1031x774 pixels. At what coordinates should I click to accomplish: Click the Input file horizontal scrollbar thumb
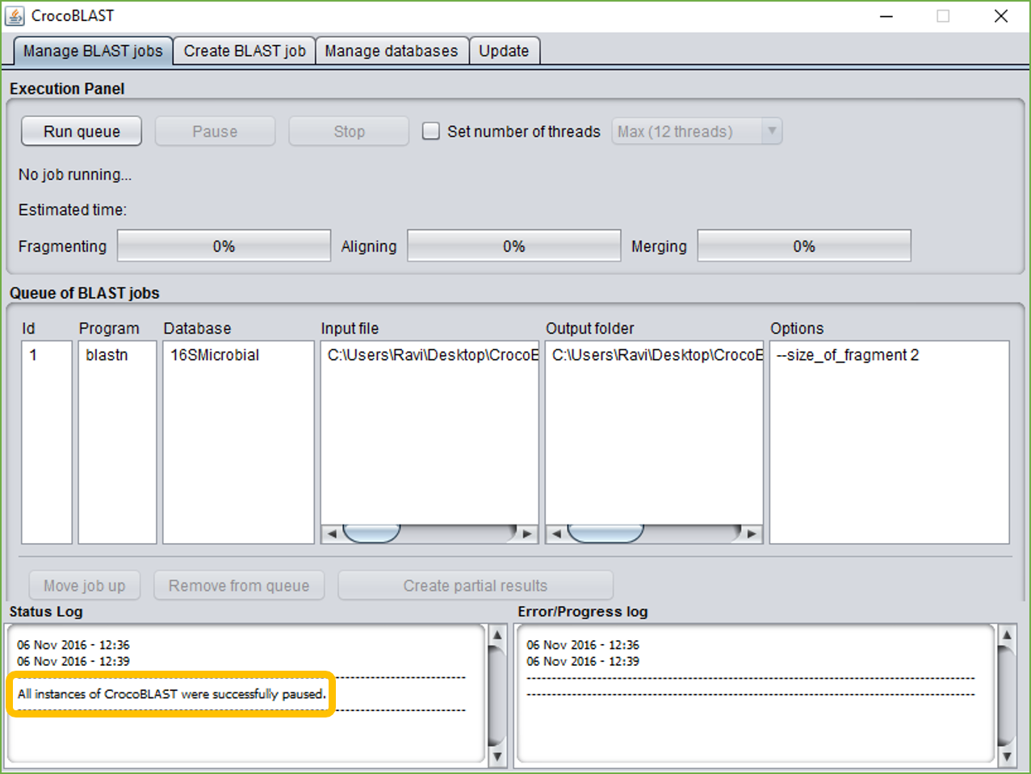[371, 533]
